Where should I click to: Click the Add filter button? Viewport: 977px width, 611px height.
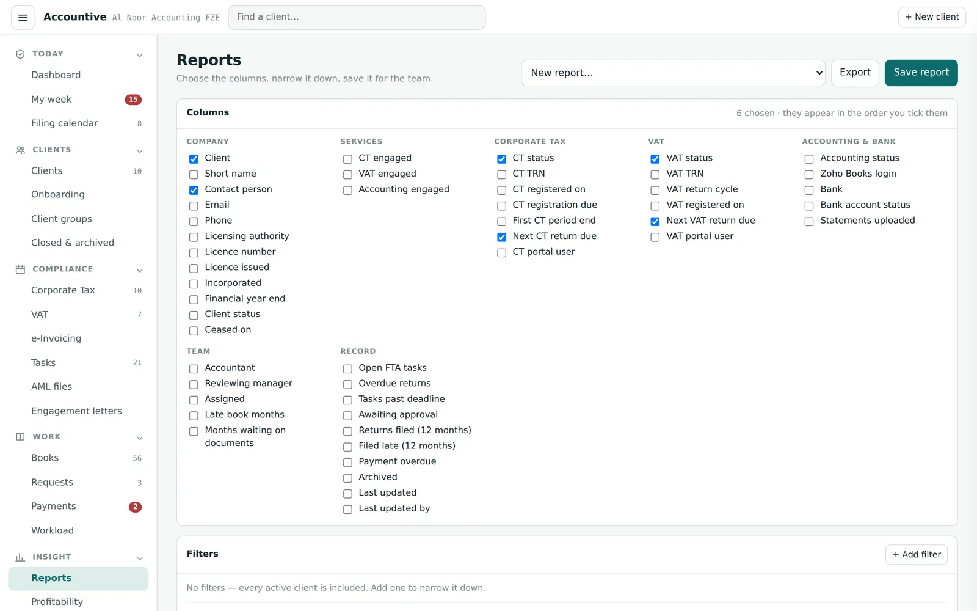tap(916, 554)
